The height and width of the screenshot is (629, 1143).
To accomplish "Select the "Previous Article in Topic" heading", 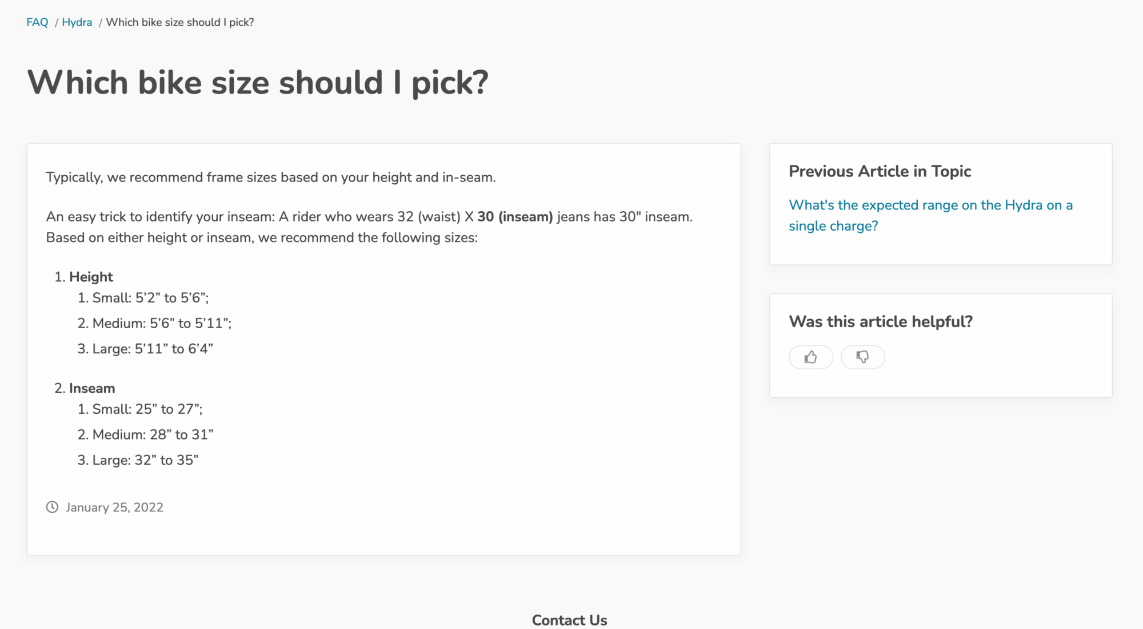I will 880,171.
